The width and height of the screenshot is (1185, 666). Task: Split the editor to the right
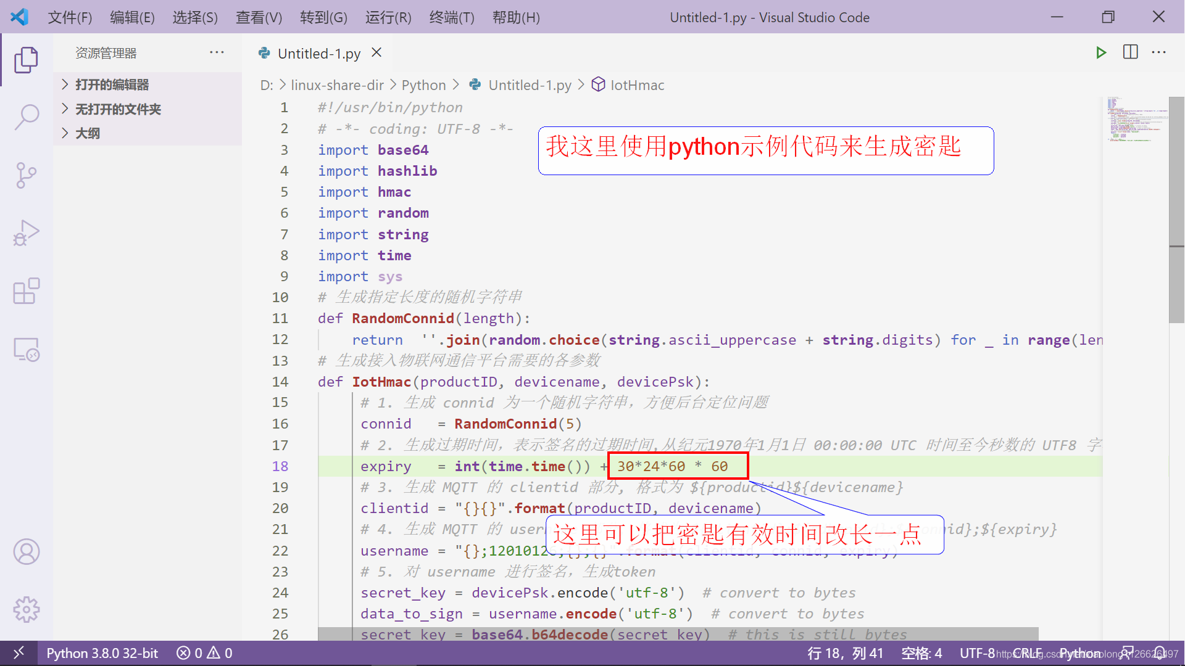click(x=1130, y=52)
